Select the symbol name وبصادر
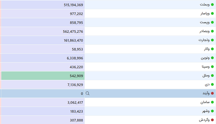 (205, 31)
